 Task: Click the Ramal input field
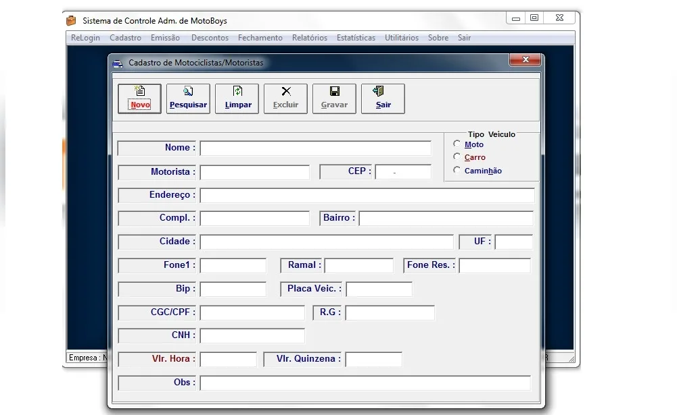(x=359, y=265)
